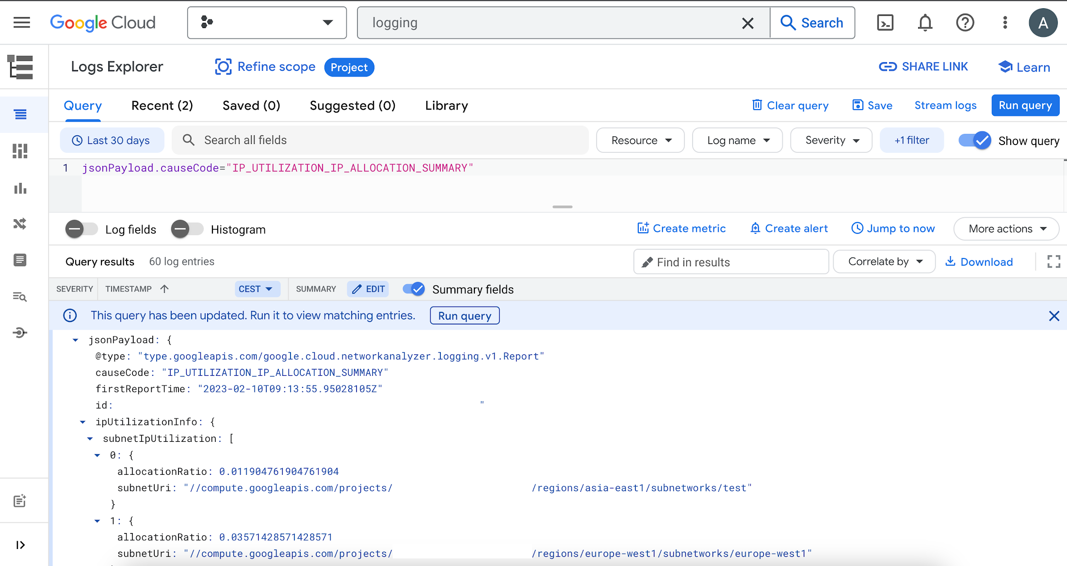1067x566 pixels.
Task: Collapse the jsonPayload node
Action: [x=76, y=340]
